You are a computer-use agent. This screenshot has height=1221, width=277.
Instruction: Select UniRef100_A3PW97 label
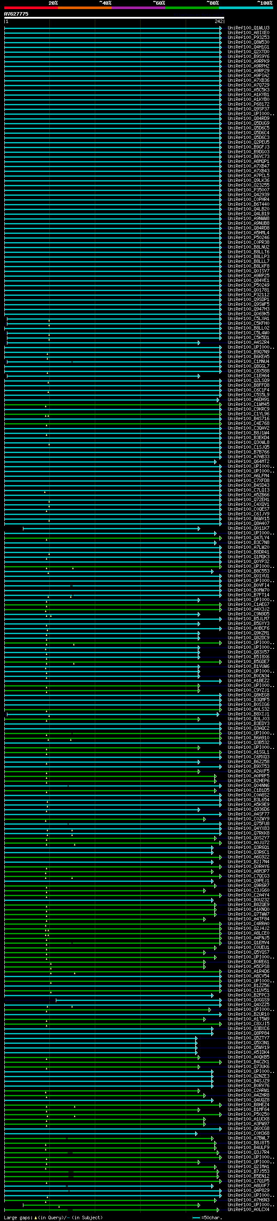[248, 1124]
